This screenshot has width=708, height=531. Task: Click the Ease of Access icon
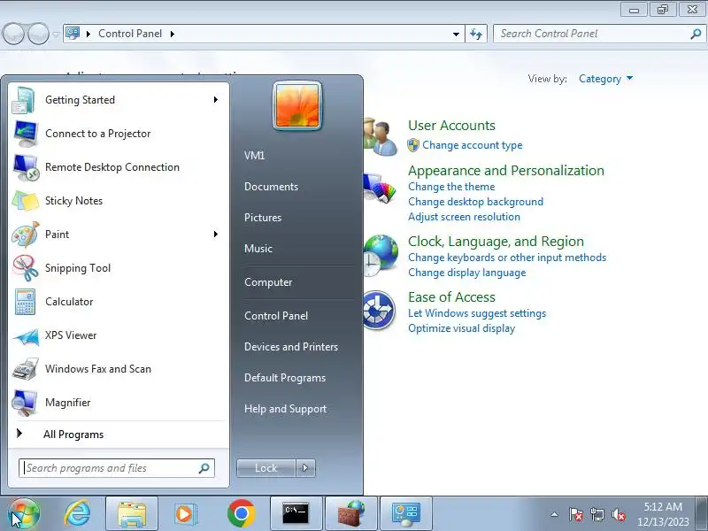click(380, 311)
